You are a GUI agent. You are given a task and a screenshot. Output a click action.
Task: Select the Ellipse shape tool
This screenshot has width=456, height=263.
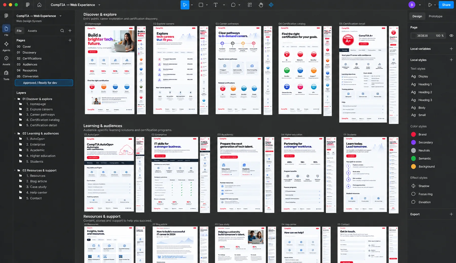pos(233,5)
